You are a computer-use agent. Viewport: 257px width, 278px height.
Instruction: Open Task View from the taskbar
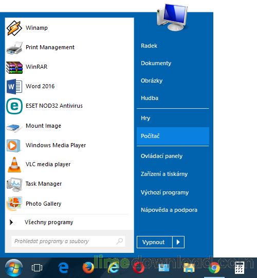pyautogui.click(x=37, y=268)
